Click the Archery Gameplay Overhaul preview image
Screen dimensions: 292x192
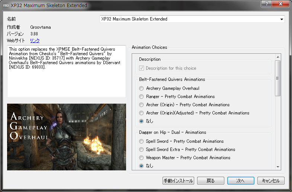(x=67, y=137)
